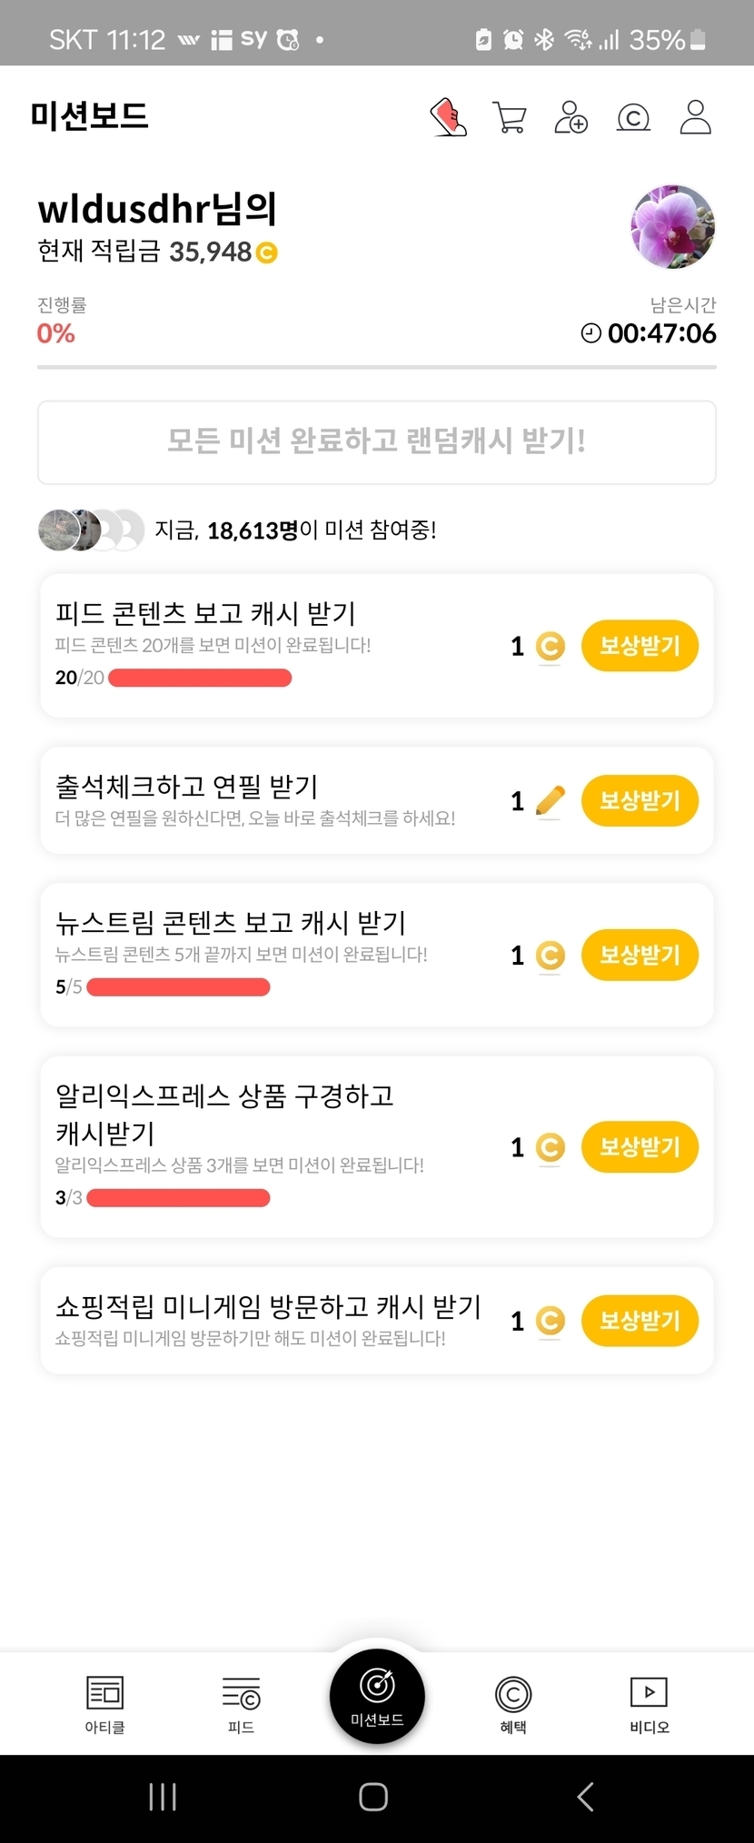Open the shopping cart icon
The width and height of the screenshot is (754, 1843).
coord(509,118)
